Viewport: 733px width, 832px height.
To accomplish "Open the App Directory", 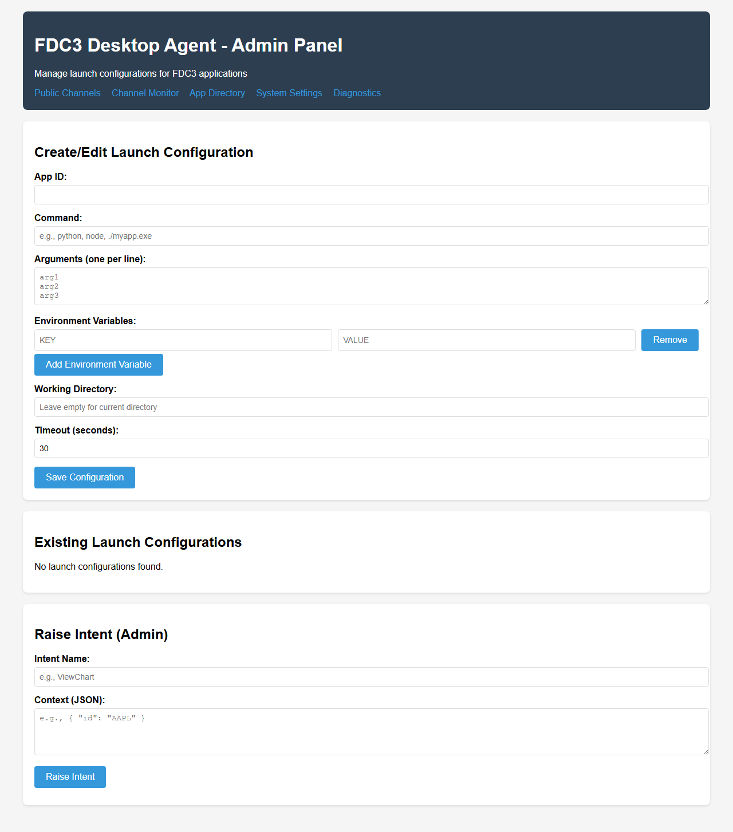I will click(216, 93).
